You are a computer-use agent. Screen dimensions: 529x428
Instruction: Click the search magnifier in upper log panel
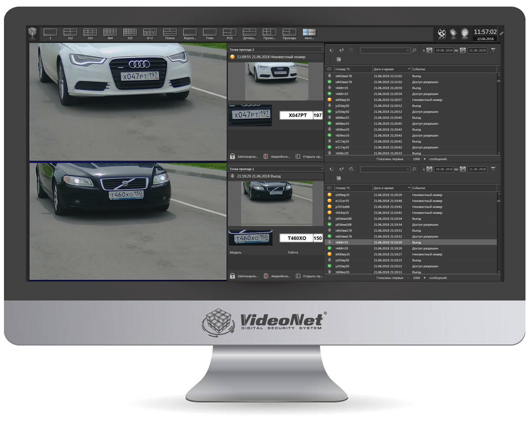[x=414, y=50]
